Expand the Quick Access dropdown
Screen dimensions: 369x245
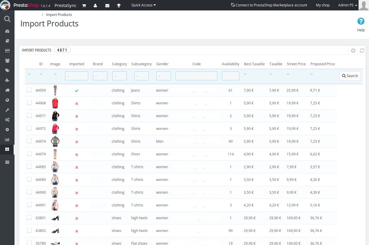coord(143,5)
